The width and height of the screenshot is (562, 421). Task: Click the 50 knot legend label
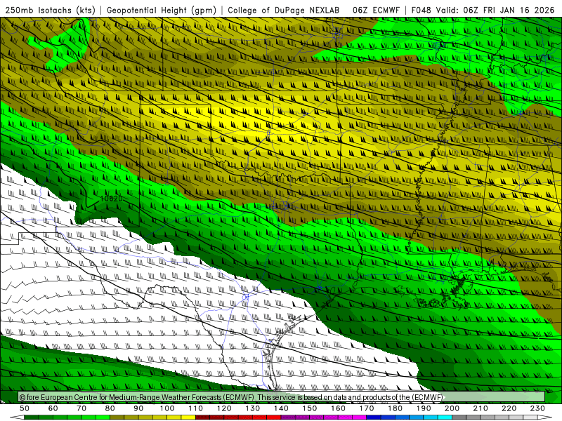coord(25,408)
